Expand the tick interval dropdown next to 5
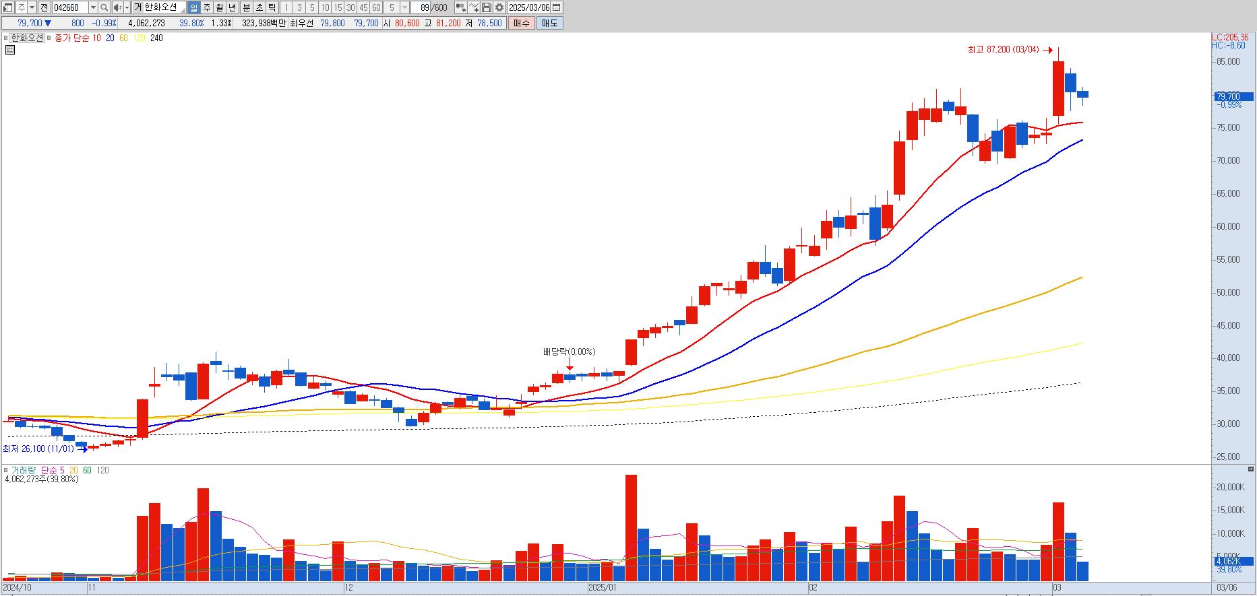This screenshot has height=596, width=1257. pos(404,7)
